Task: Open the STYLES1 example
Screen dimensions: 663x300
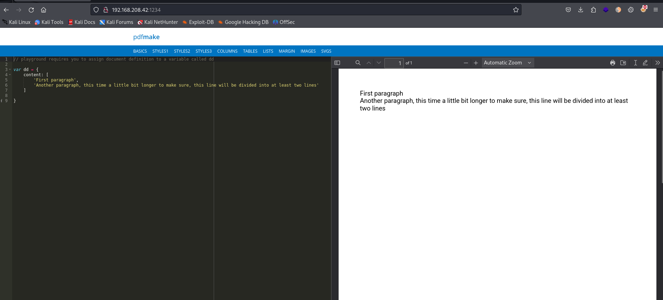Action: click(x=160, y=51)
